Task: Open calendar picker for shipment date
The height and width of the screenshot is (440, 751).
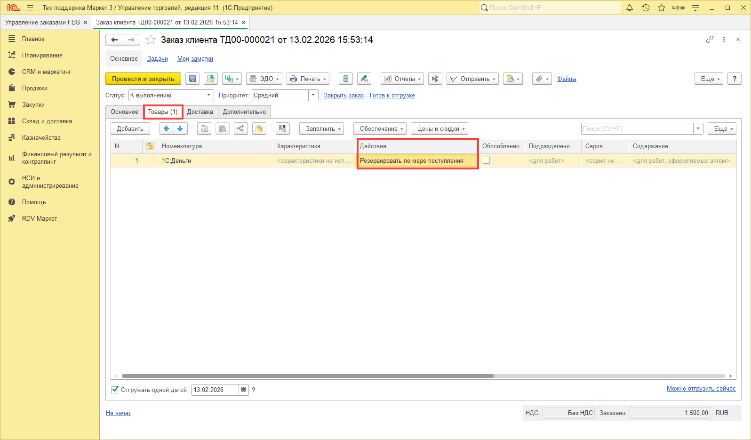Action: 243,390
